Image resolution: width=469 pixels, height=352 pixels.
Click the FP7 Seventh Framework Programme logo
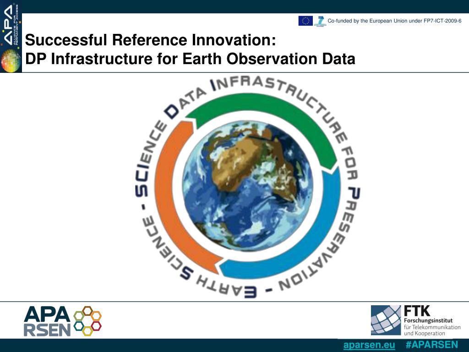pos(320,21)
